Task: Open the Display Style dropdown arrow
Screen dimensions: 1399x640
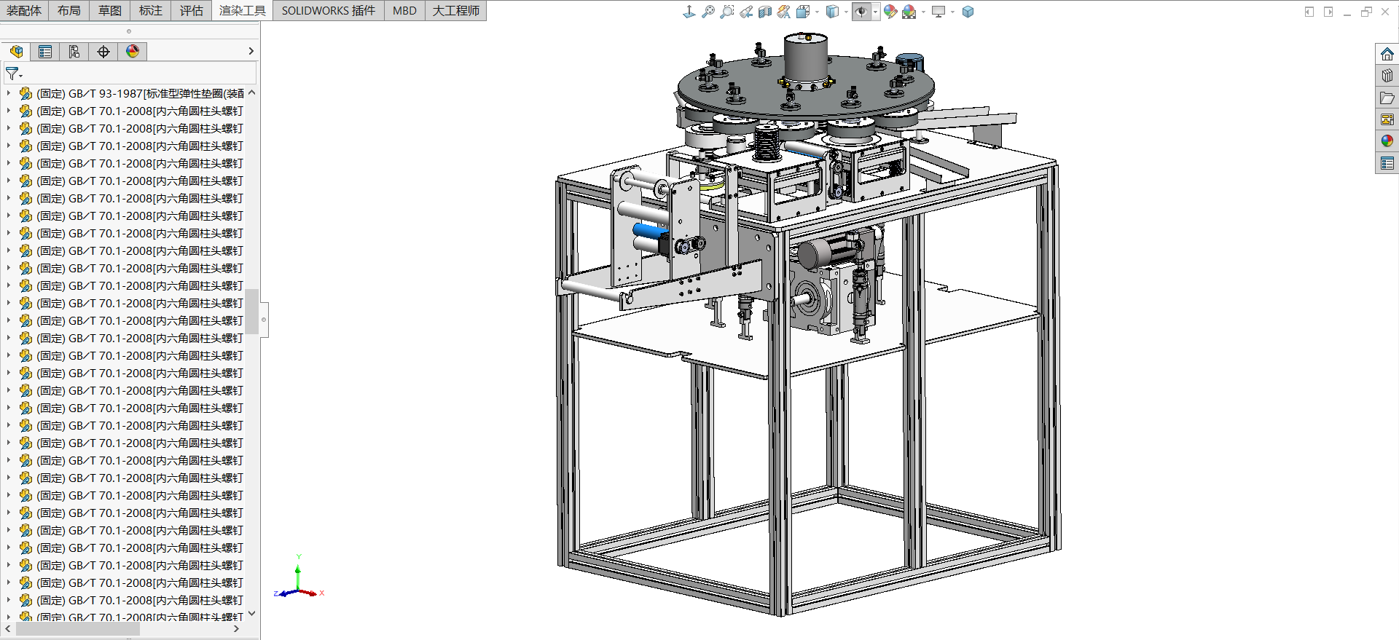Action: coord(846,12)
